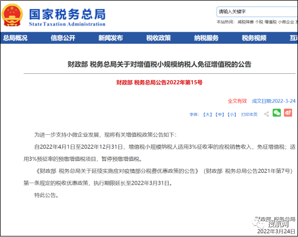Set font size to 中
Image resolution: width=298 pixels, height=237 pixels.
tap(220, 114)
